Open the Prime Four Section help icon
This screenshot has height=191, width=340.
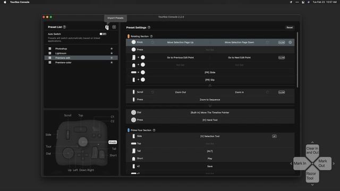click(154, 130)
